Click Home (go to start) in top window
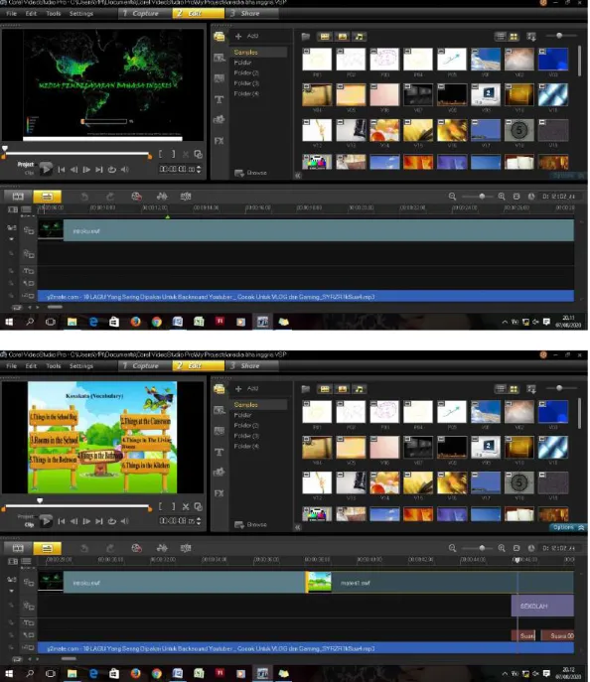 click(x=62, y=170)
